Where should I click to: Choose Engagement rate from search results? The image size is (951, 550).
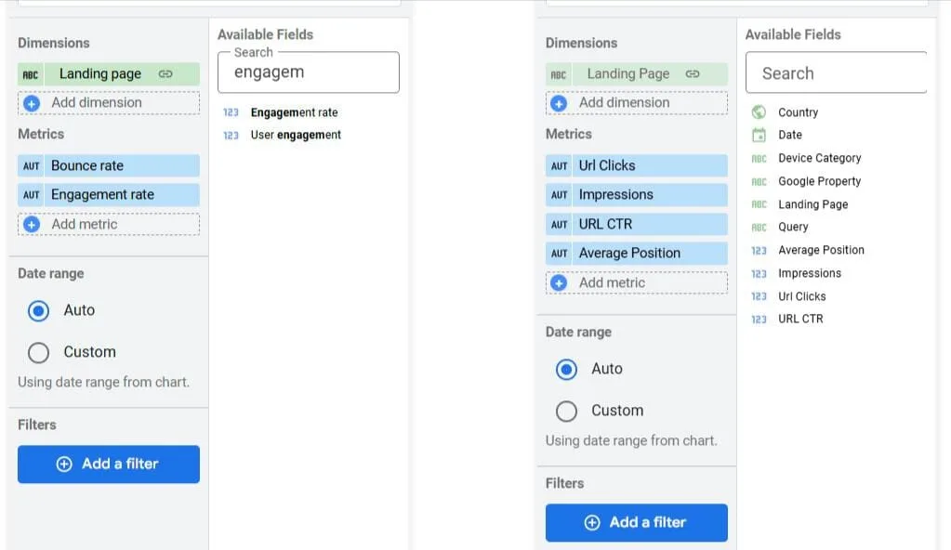pos(294,112)
